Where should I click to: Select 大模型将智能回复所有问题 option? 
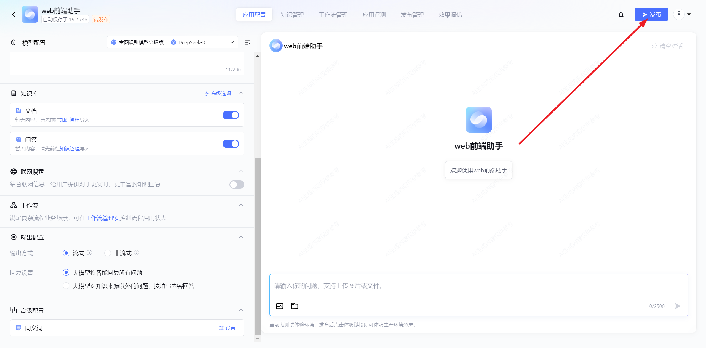click(66, 273)
